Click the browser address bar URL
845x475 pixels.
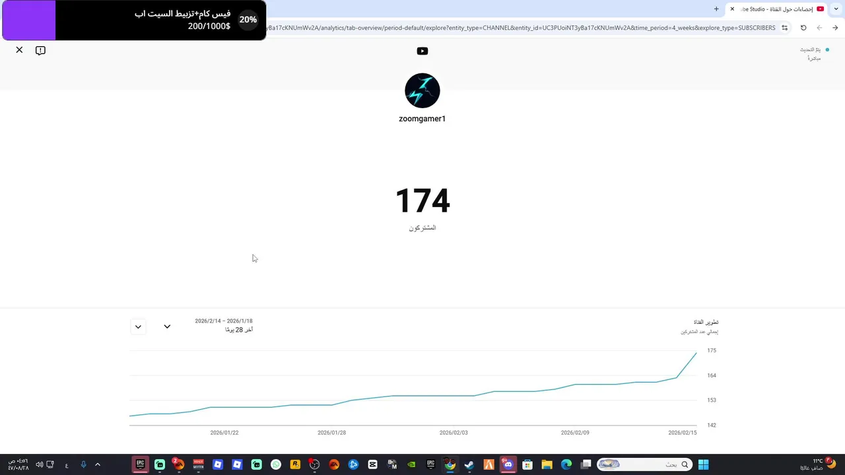click(520, 28)
